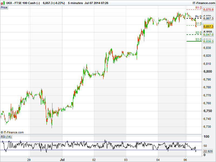Click the IT-Finance.com link at top right

coord(202,3)
